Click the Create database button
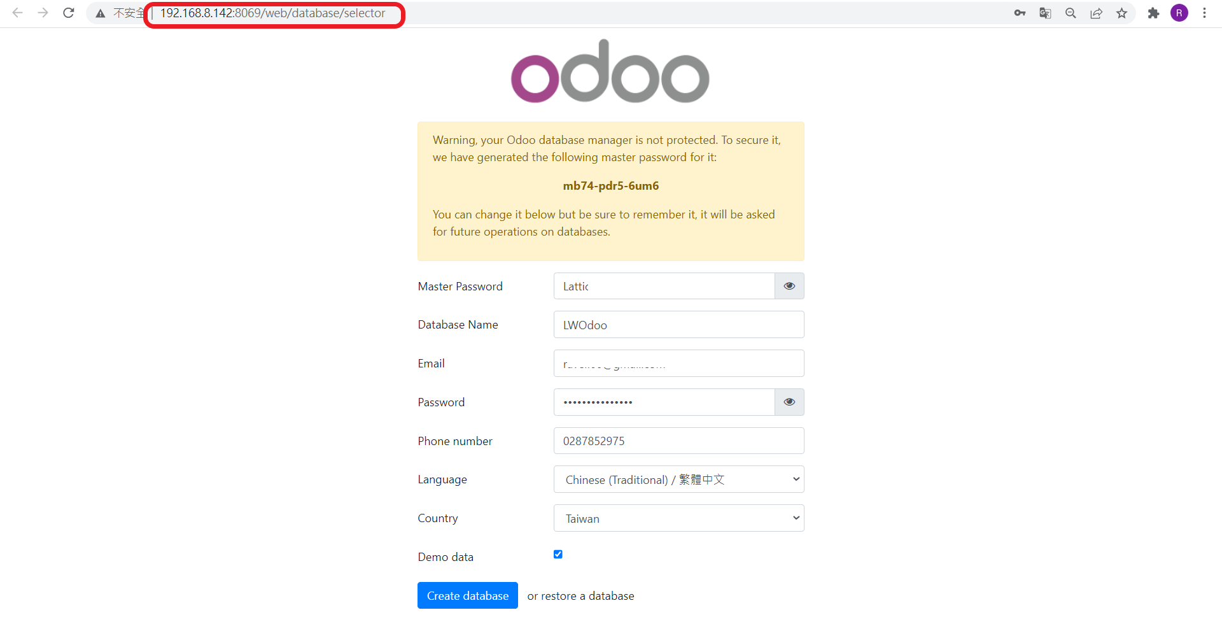This screenshot has width=1222, height=624. point(468,595)
